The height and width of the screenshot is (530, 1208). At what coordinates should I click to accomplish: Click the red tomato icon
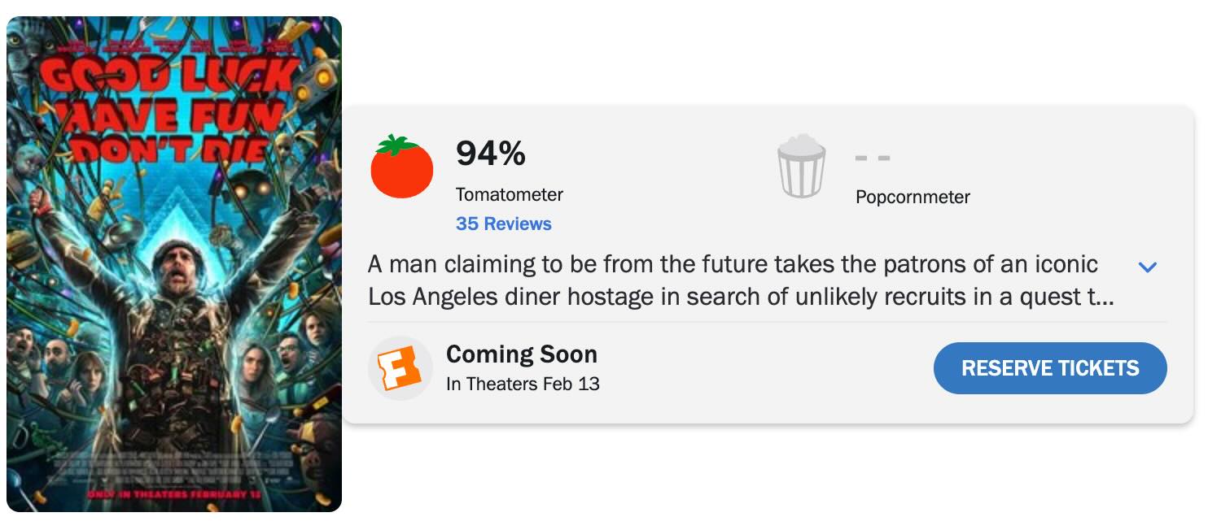pos(401,167)
